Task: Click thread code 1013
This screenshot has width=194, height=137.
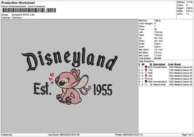Action: click(x=171, y=73)
